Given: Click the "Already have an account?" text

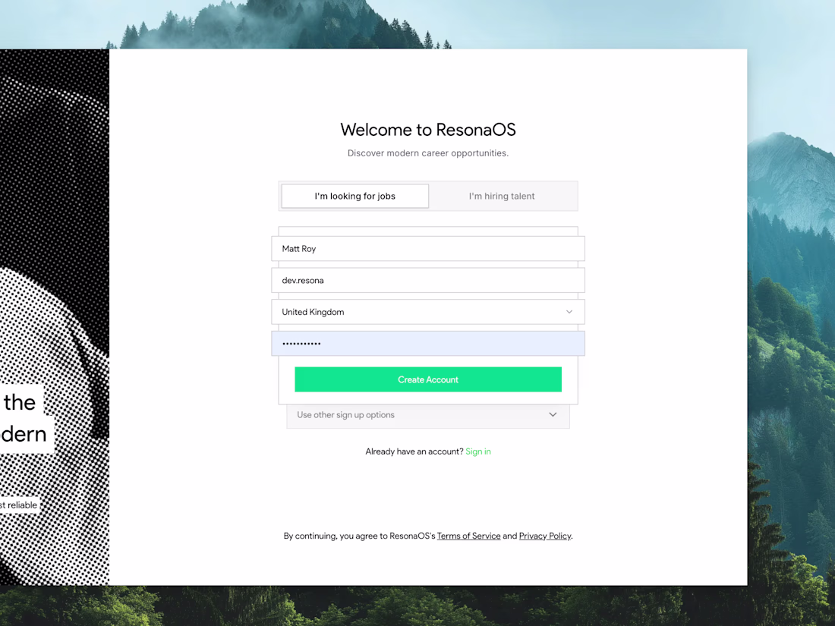Looking at the screenshot, I should pos(414,451).
